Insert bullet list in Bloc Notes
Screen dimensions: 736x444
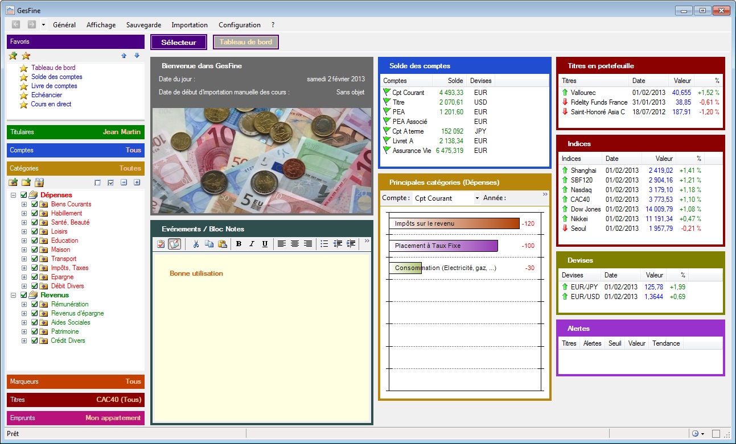coord(324,244)
